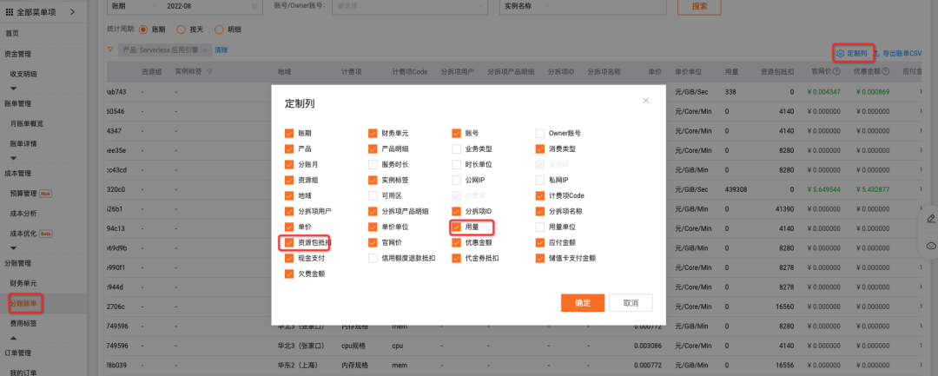This screenshot has height=376, width=938.
Task: Check the 用量单位 checkbox
Action: (540, 228)
